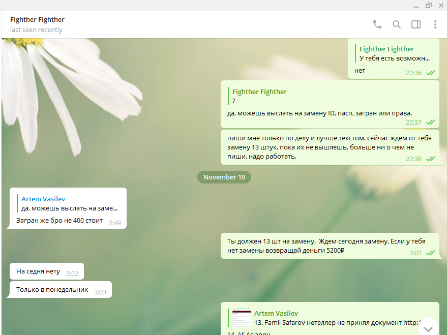Jump to bottom with the down chevron button
Image resolution: width=447 pixels, height=335 pixels.
pyautogui.click(x=428, y=328)
